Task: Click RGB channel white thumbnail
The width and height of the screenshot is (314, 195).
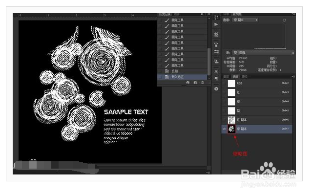Action: (231, 83)
